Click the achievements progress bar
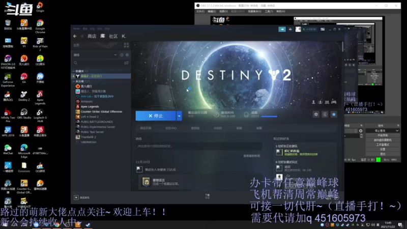Viewport: 407px width, 229px height. 269,117
